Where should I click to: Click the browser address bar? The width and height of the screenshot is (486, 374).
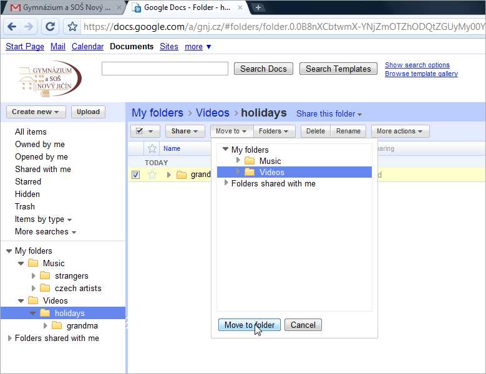(282, 27)
